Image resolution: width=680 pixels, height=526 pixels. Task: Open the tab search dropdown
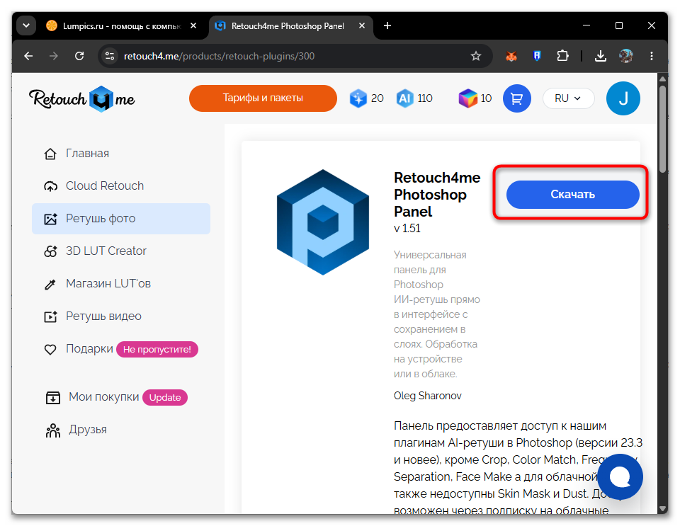coord(26,26)
